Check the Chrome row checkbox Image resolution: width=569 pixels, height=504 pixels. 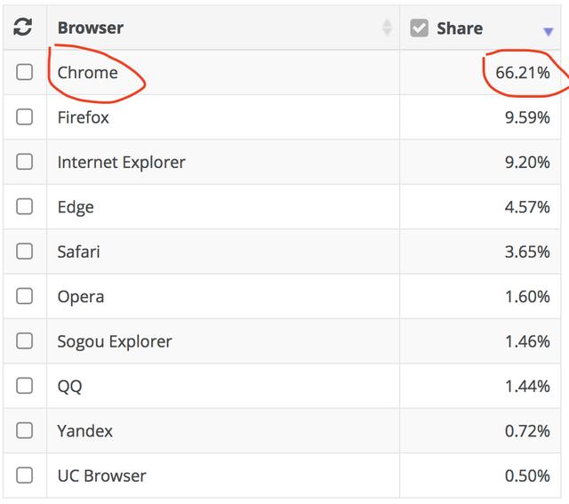click(25, 73)
